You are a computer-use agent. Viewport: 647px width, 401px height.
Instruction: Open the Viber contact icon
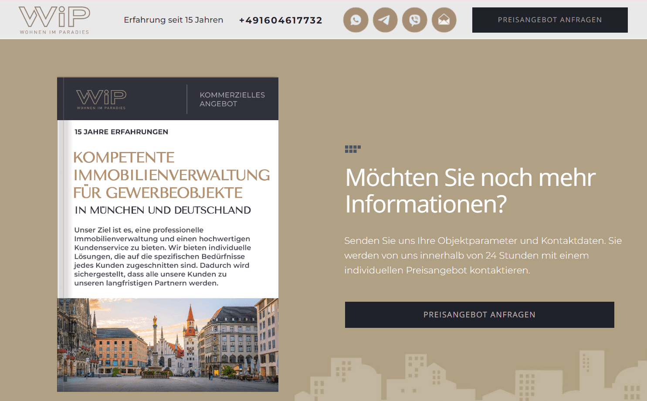click(414, 20)
